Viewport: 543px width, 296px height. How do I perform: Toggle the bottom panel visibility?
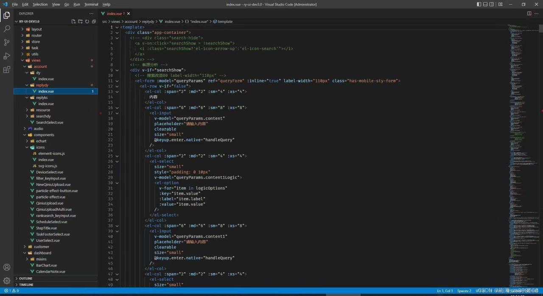pos(485,4)
